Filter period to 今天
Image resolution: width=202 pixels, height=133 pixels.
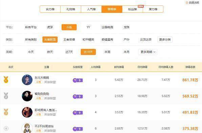31,52
